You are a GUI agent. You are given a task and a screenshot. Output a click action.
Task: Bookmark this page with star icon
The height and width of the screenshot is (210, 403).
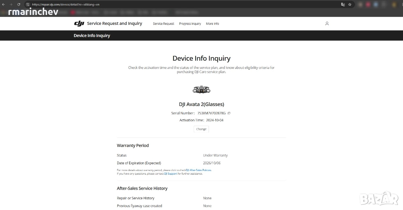tap(349, 4)
